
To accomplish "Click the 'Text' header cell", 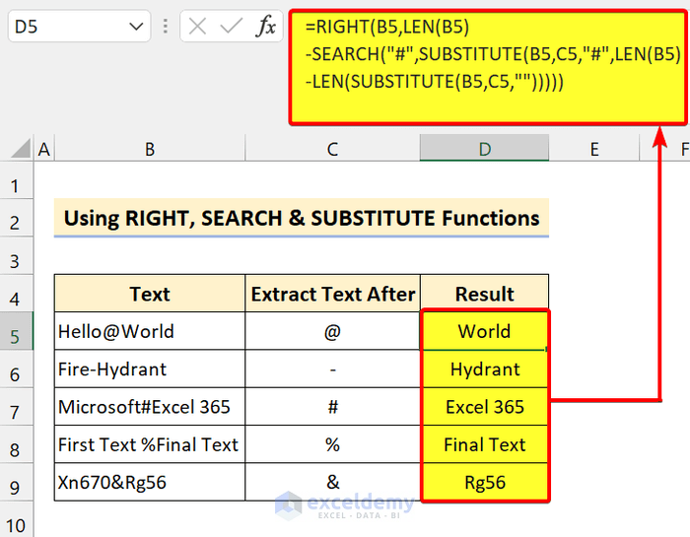I will [150, 294].
